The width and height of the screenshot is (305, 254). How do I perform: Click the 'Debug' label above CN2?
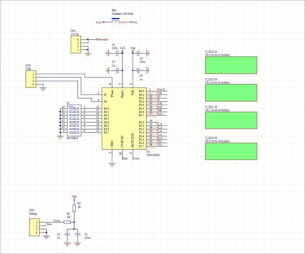[33, 214]
